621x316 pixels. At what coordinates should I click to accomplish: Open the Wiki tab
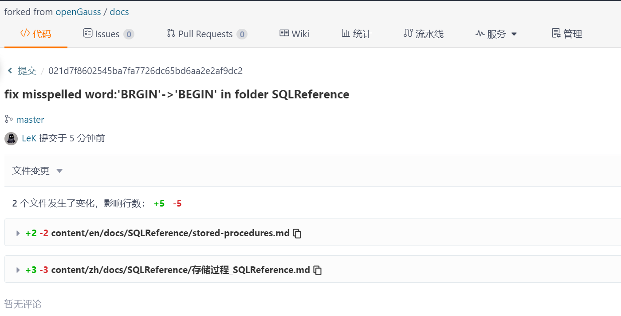coord(294,34)
